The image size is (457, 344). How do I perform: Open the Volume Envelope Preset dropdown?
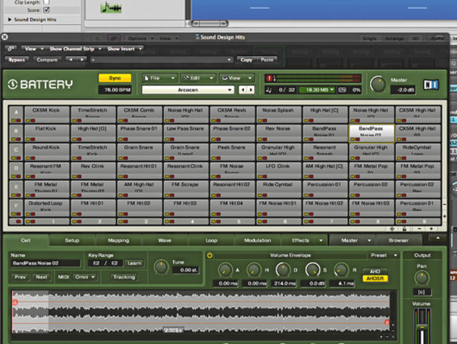tap(383, 255)
